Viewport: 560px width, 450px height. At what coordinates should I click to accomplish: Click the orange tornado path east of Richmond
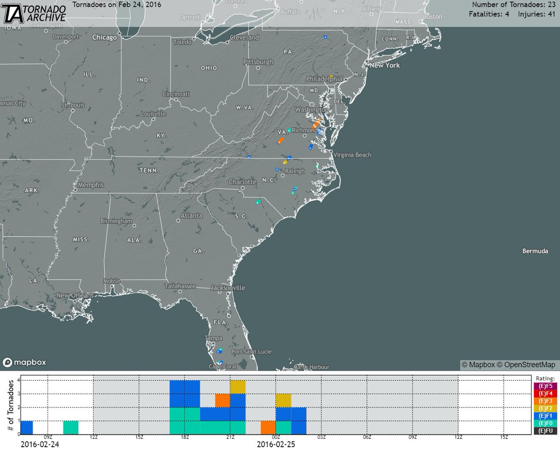tap(316, 123)
